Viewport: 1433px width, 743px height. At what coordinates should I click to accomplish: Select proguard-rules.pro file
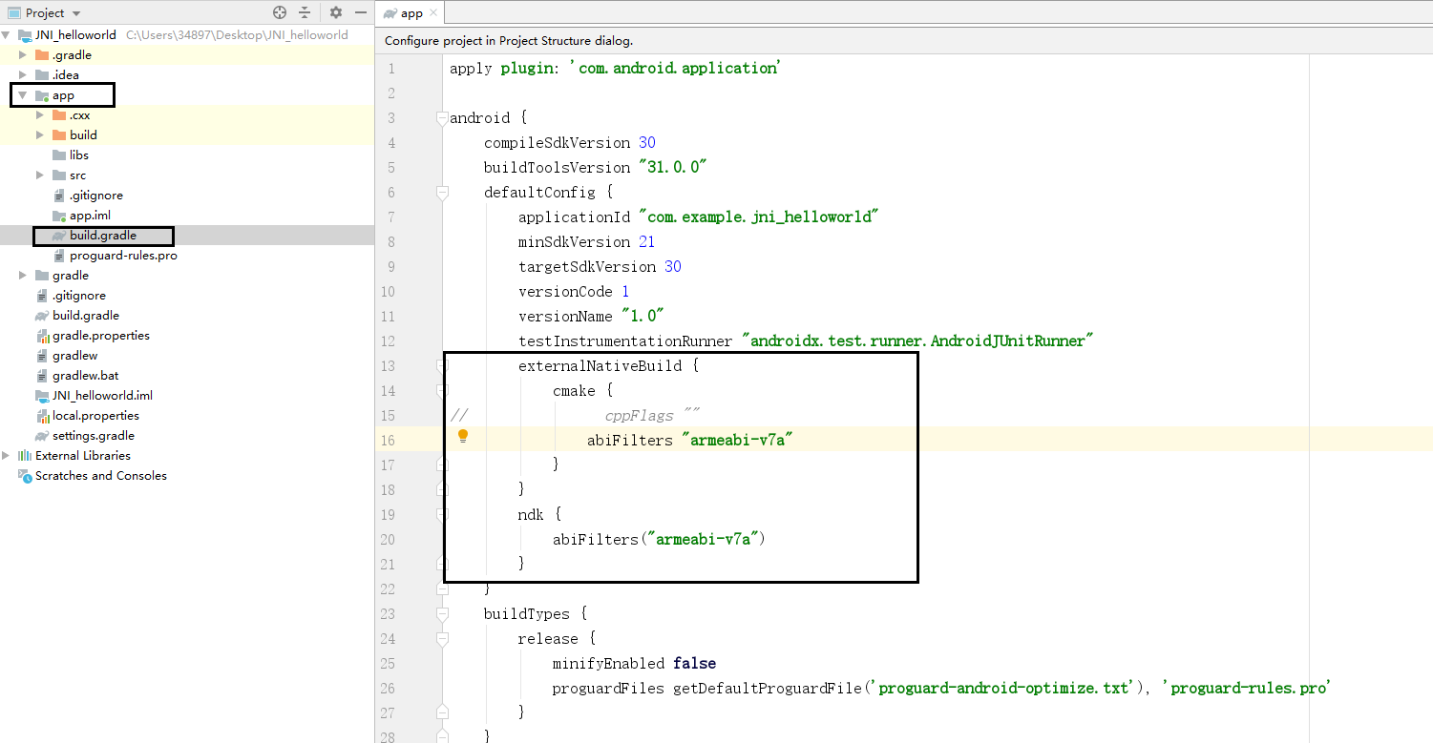pyautogui.click(x=123, y=255)
